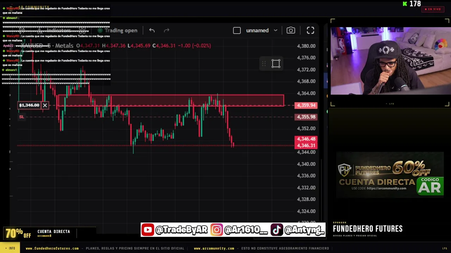Click the 4,364.00 price axis value
This screenshot has width=451, height=253.
pyautogui.click(x=306, y=93)
